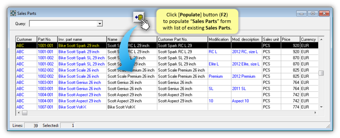This screenshot has height=138, width=340.
Task: Click the Customer Part No. column header
Action: pyautogui.click(x=182, y=39)
